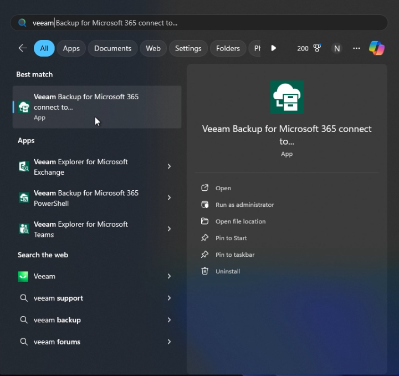Click the Open file location folder icon
The width and height of the screenshot is (399, 376).
point(205,221)
